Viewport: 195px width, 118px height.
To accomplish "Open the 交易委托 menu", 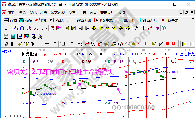I will 108,12.
